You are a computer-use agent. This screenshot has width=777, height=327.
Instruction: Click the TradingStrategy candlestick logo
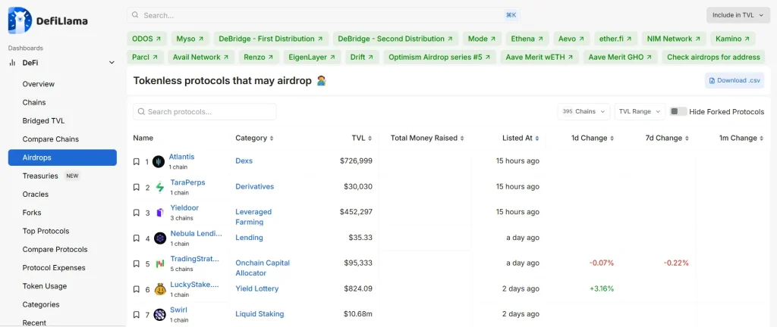pos(159,263)
